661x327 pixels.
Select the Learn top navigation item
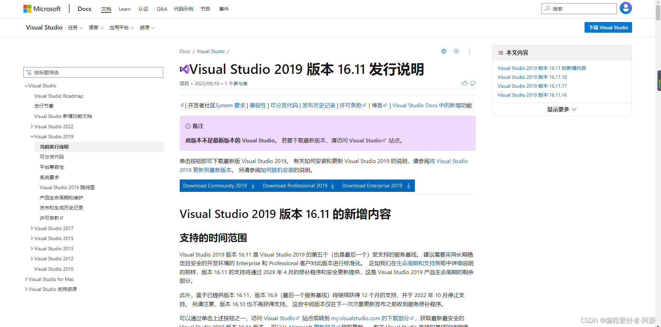[125, 9]
